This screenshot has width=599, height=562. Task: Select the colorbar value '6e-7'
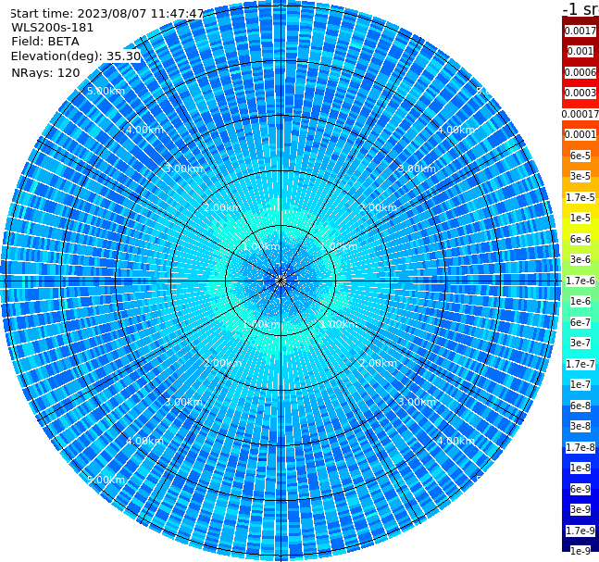pyautogui.click(x=580, y=322)
